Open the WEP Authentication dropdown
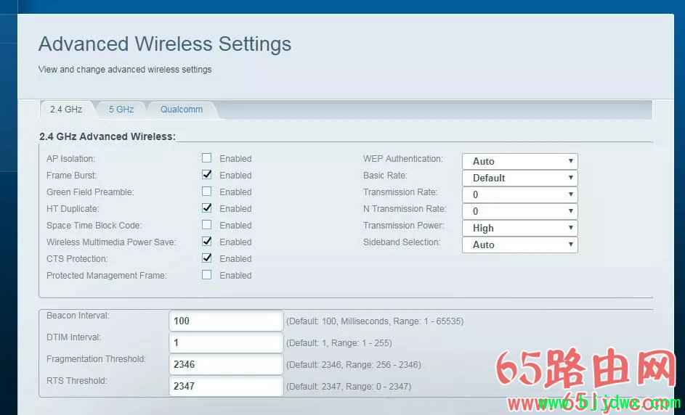 pyautogui.click(x=519, y=161)
